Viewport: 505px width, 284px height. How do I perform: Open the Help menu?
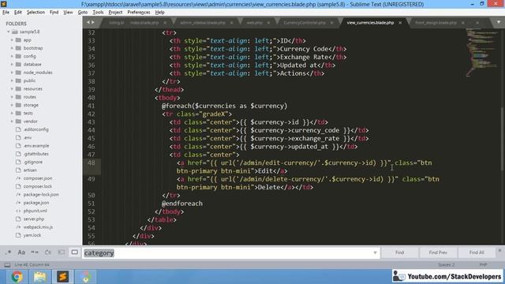point(159,13)
